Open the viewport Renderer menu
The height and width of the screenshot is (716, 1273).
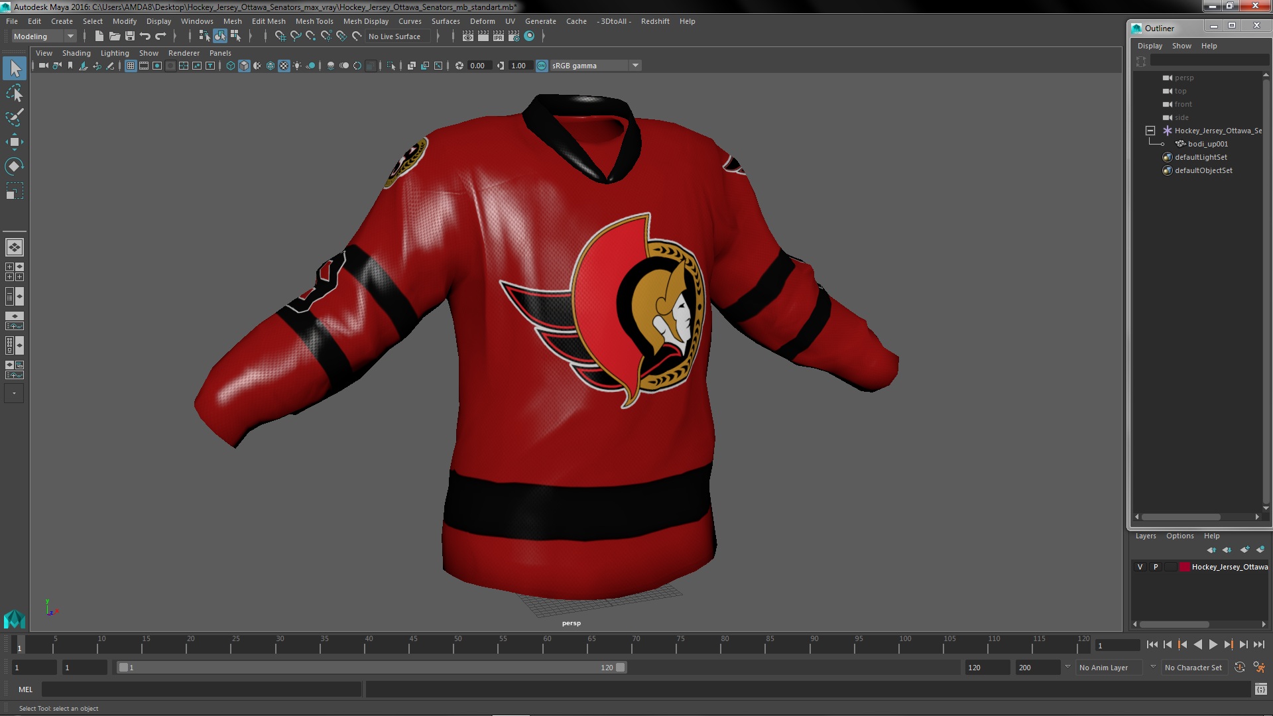pyautogui.click(x=184, y=53)
